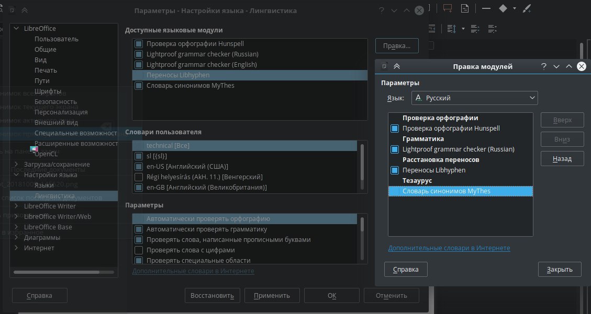This screenshot has width=591, height=314.
Task: Open line spacing dropdown arrow in Writer toolbar
Action: coord(463,29)
